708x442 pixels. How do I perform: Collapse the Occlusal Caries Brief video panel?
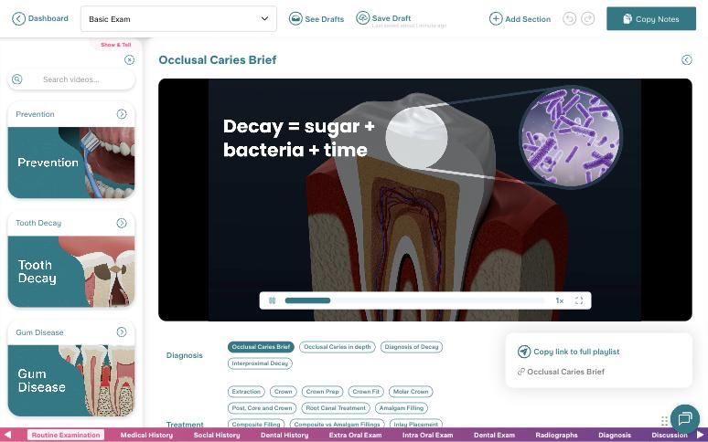(687, 60)
